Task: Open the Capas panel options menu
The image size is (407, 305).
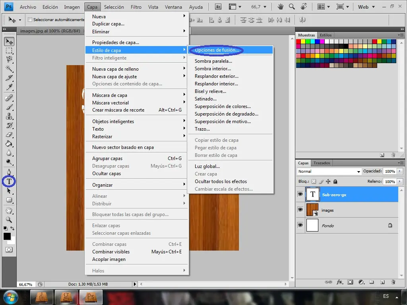Action: 401,163
